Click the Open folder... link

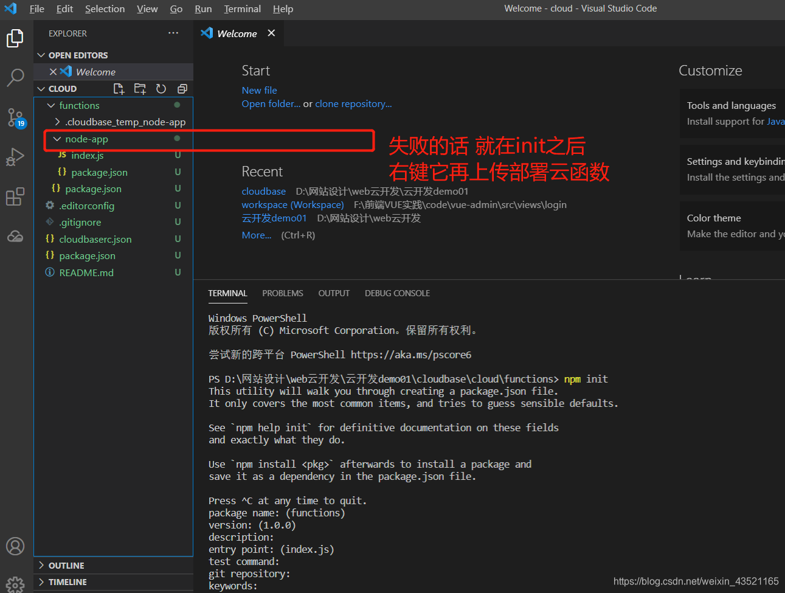click(271, 104)
